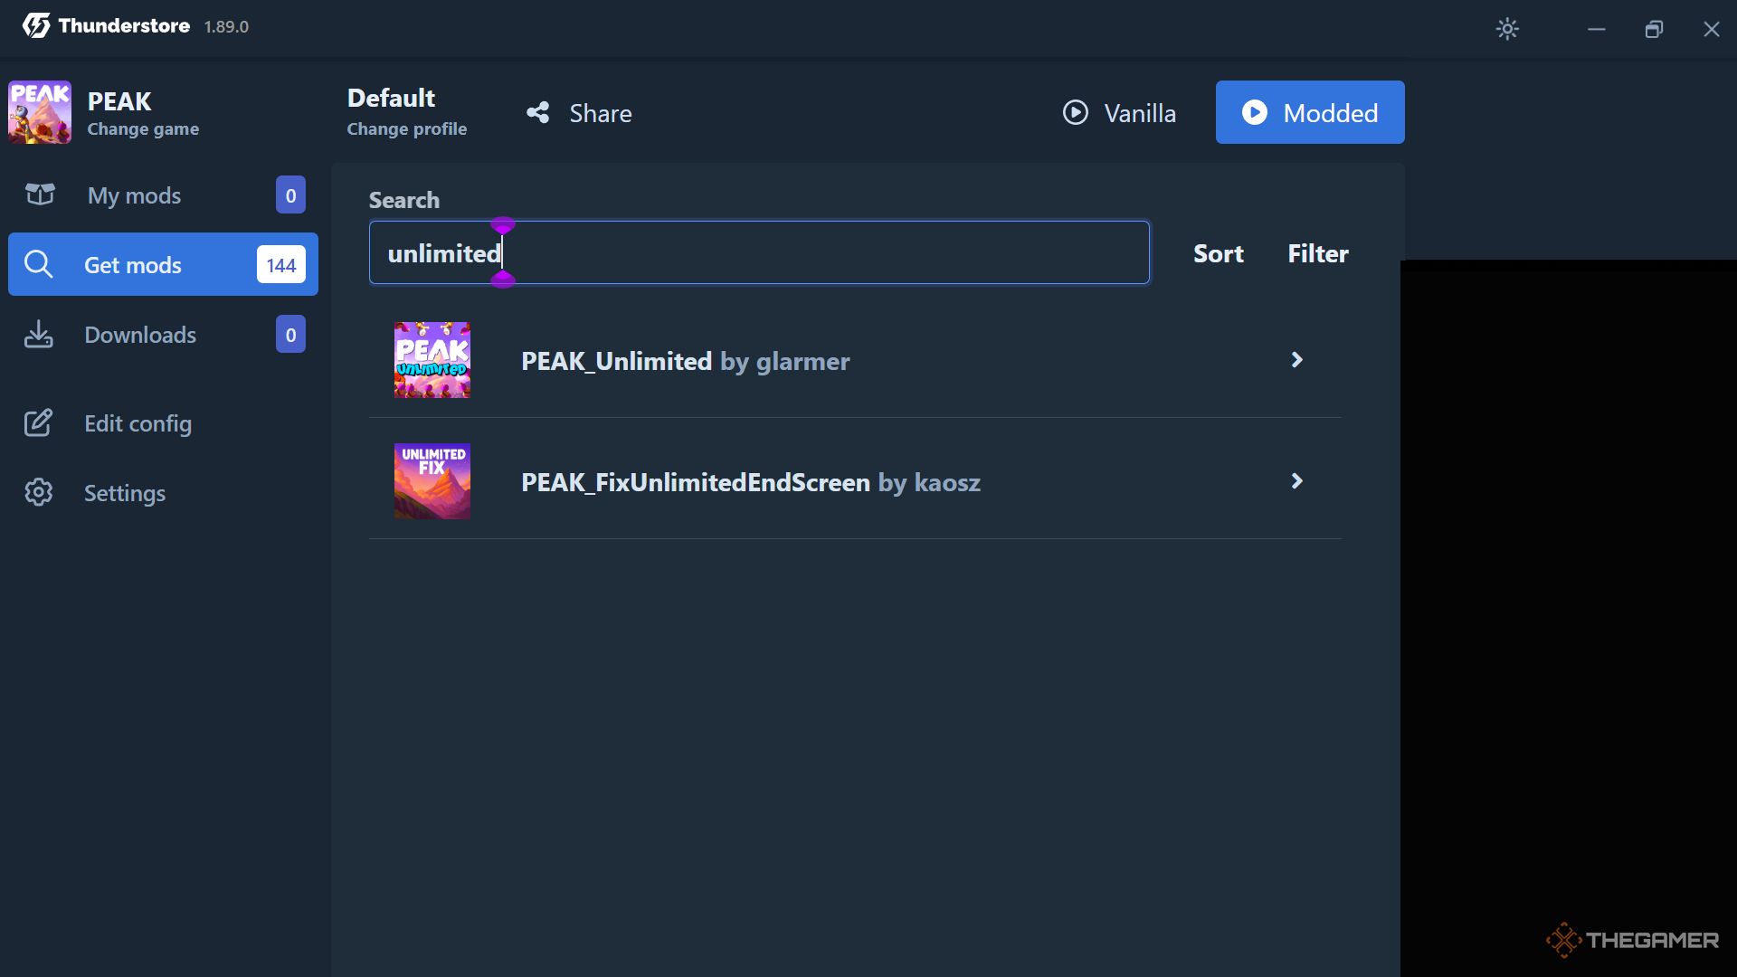1737x977 pixels.
Task: Open the Sort options
Action: 1218,253
